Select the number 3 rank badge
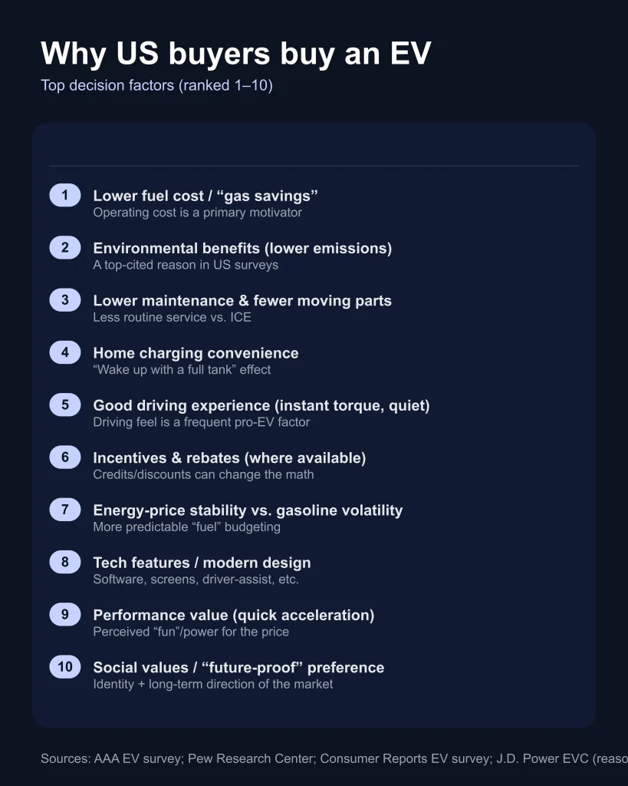Viewport: 628px width, 786px height. tap(64, 300)
